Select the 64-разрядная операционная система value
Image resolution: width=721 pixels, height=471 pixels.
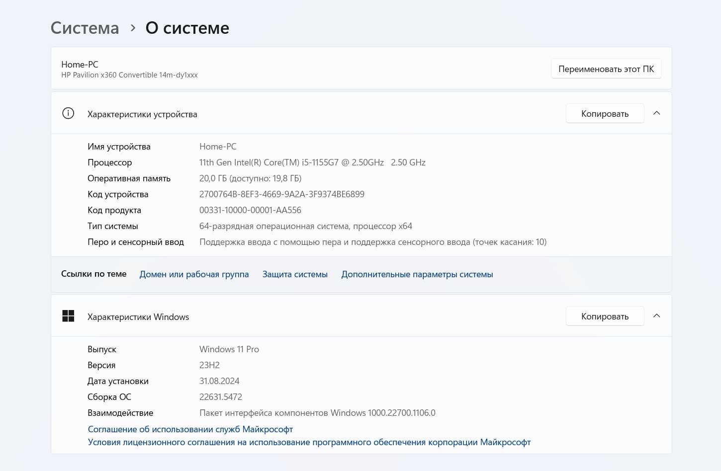click(306, 226)
